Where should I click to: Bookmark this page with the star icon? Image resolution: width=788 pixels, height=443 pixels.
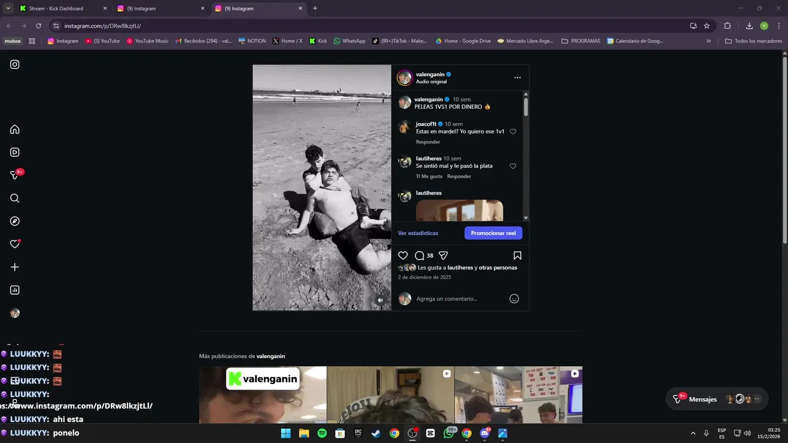click(x=707, y=26)
